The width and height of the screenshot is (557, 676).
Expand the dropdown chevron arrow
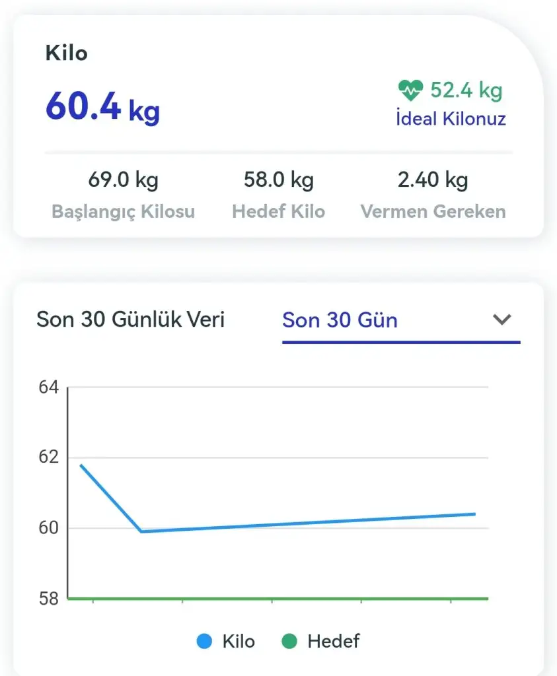click(x=502, y=320)
